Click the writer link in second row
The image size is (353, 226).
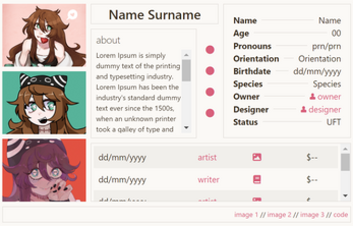click(209, 180)
